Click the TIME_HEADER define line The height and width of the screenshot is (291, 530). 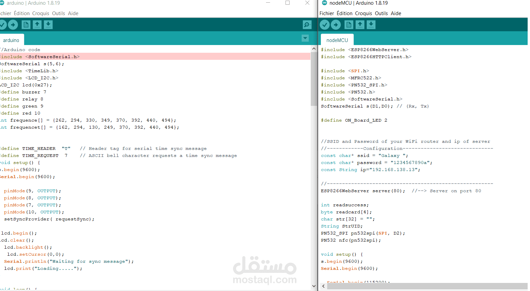click(103, 149)
